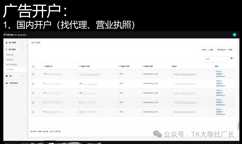Check the first account row checkbox
The width and height of the screenshot is (242, 144).
click(33, 74)
